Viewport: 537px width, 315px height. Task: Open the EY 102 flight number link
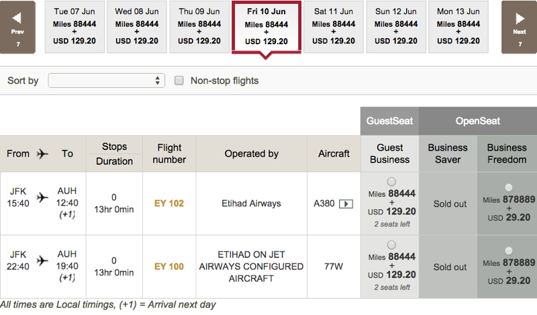coord(169,204)
